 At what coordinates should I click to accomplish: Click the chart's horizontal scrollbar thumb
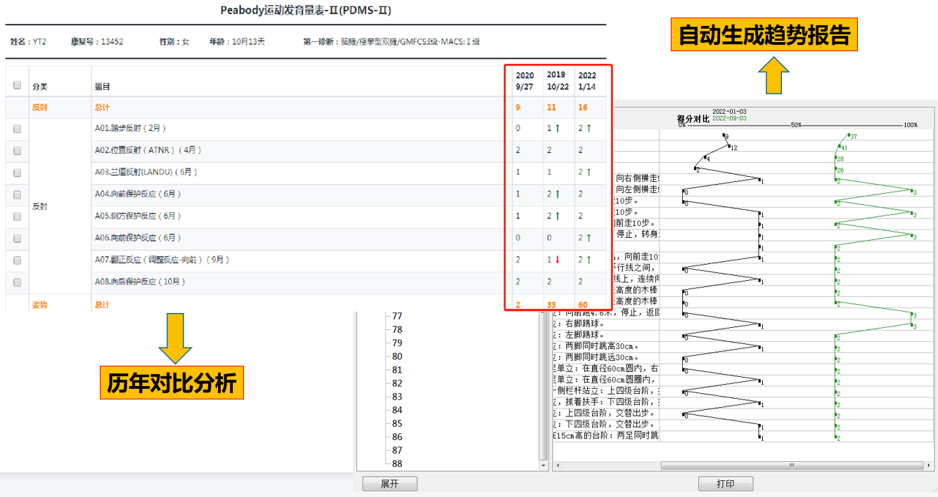pos(792,465)
